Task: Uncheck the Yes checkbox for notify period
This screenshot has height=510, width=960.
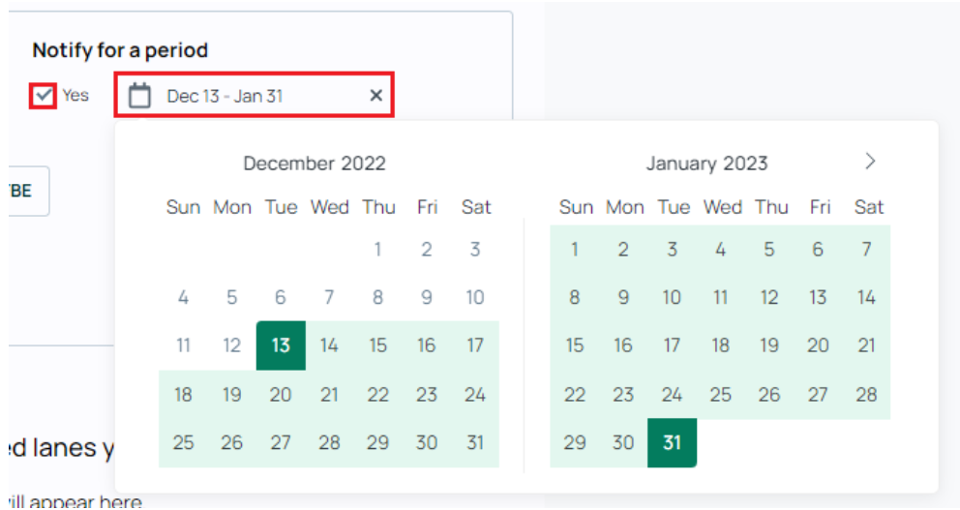Action: coord(43,95)
